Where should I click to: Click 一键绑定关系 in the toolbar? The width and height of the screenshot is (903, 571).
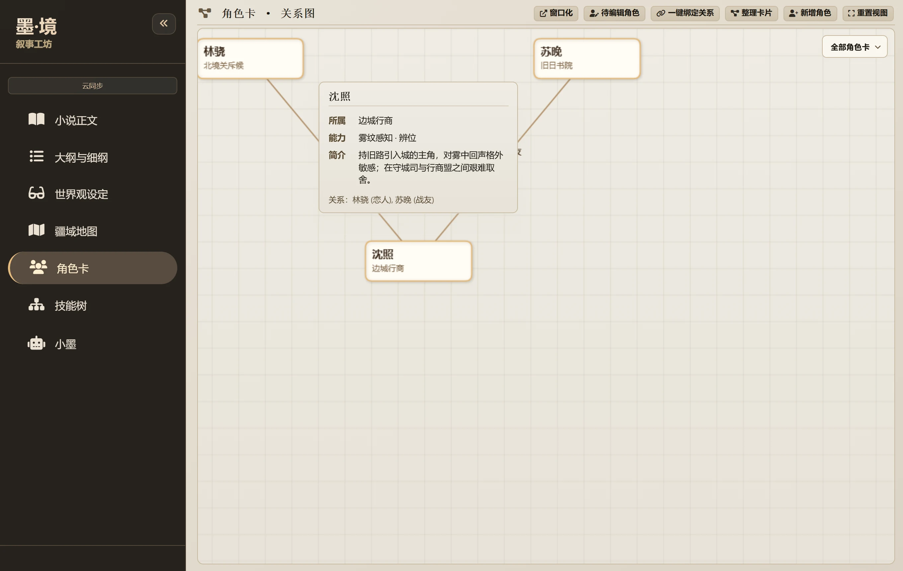(x=685, y=13)
